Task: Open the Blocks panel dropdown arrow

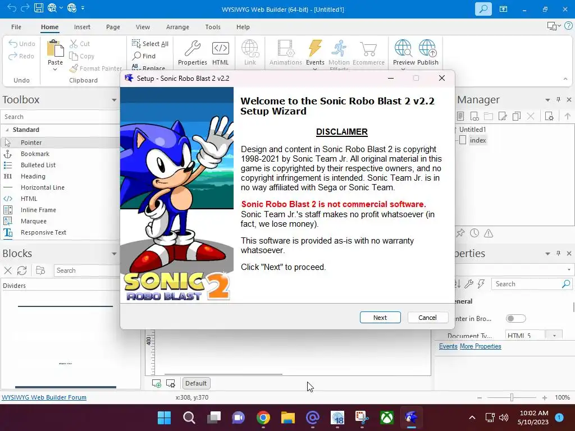Action: click(114, 254)
